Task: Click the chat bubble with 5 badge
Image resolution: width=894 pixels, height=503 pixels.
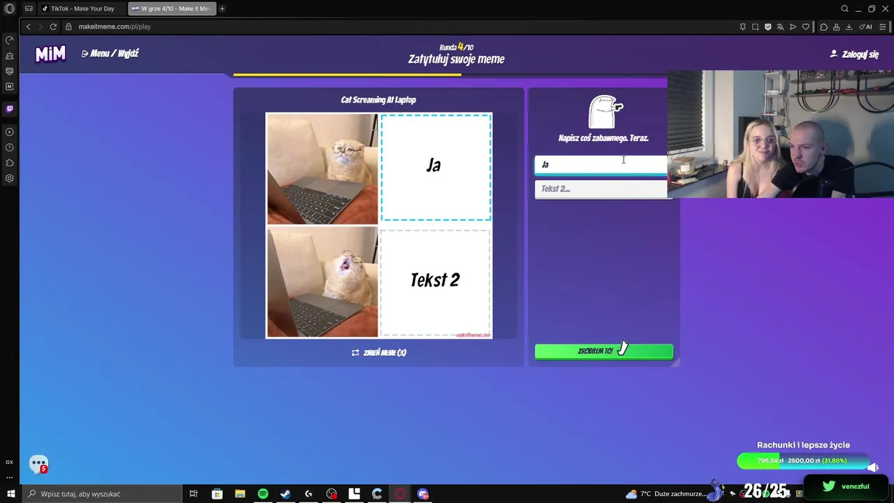Action: point(38,464)
